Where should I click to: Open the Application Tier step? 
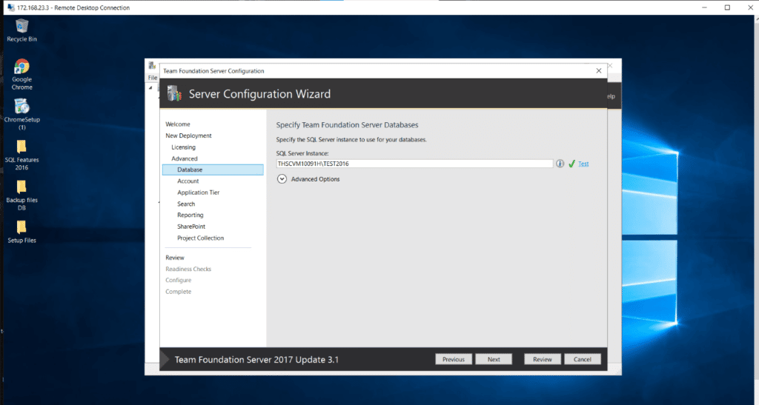(x=199, y=193)
